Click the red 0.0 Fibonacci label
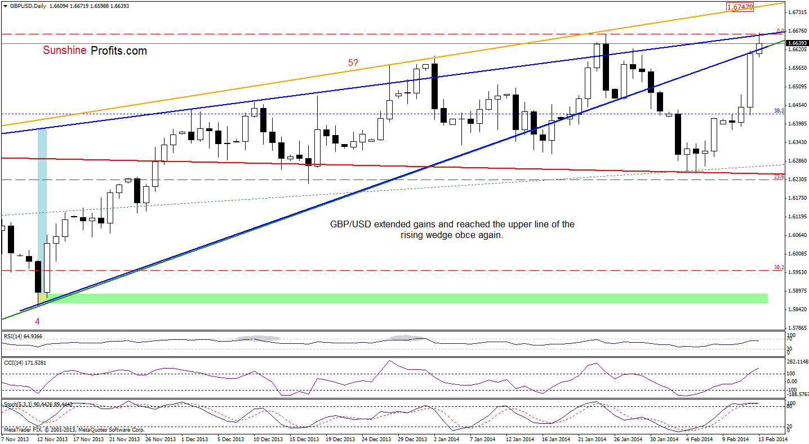This screenshot has height=444, width=809. click(x=780, y=31)
